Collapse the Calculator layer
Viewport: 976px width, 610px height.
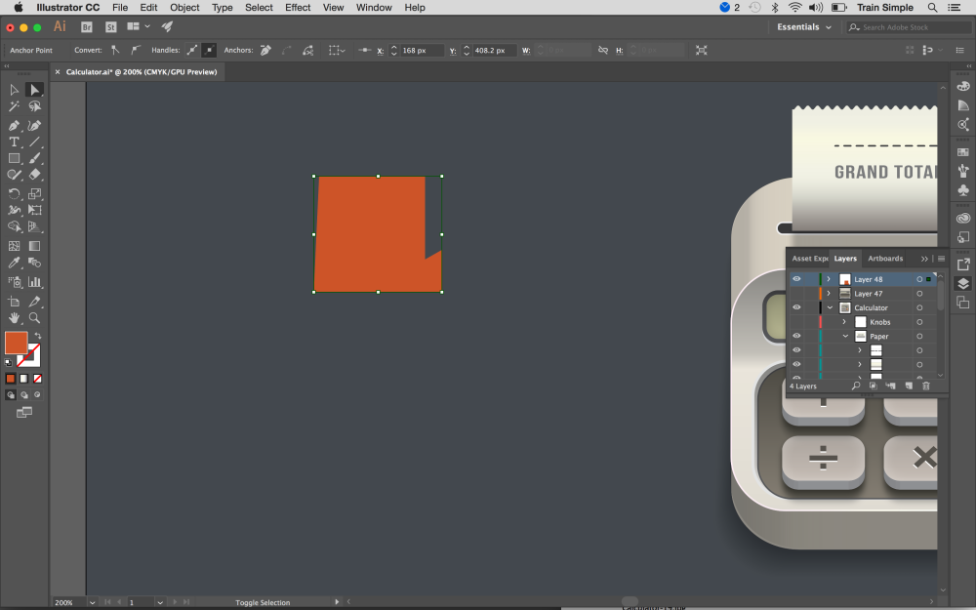pos(830,307)
